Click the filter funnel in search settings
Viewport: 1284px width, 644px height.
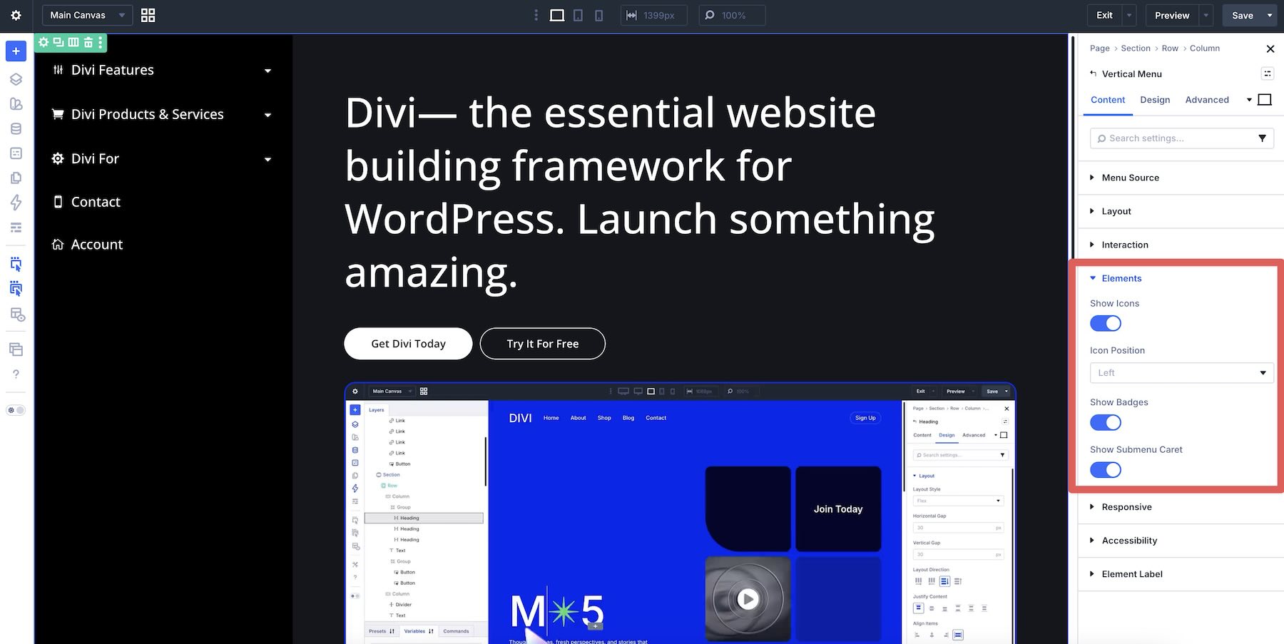pyautogui.click(x=1262, y=138)
